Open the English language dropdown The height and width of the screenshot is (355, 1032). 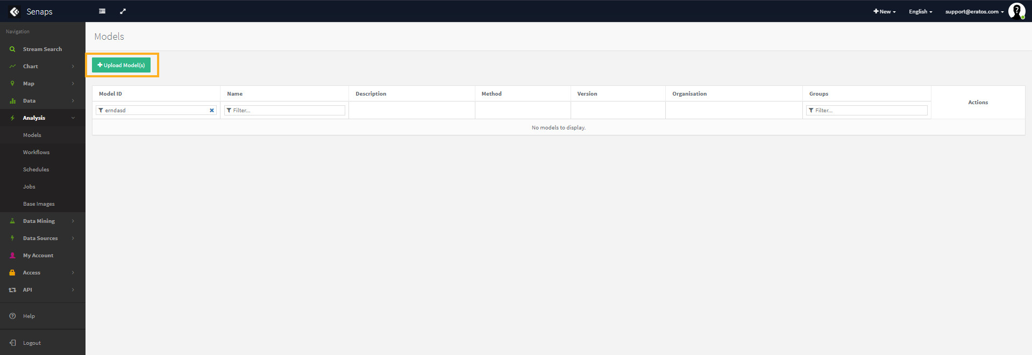click(x=921, y=11)
